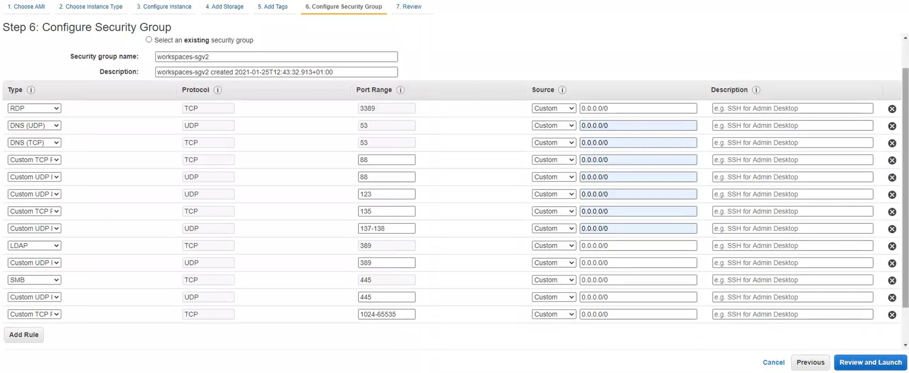Click the Add Rule button
This screenshot has width=909, height=373.
[24, 335]
